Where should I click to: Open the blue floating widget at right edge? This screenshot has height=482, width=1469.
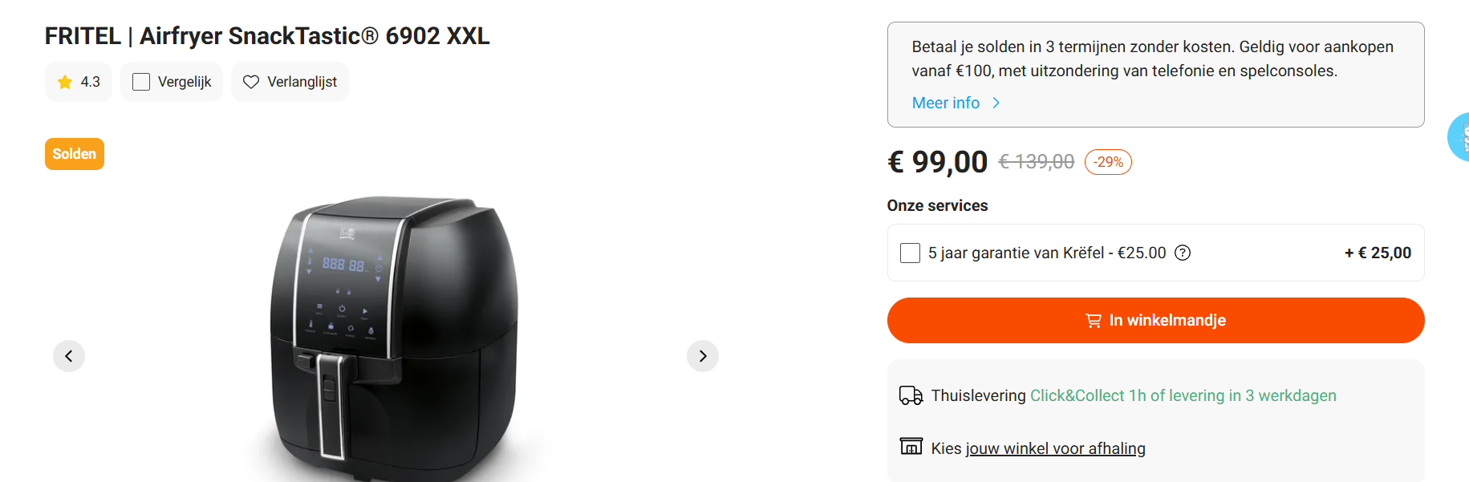pyautogui.click(x=1459, y=137)
